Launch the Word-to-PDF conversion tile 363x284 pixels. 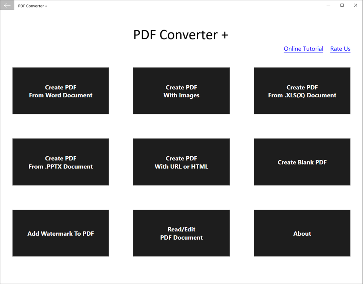(x=60, y=91)
